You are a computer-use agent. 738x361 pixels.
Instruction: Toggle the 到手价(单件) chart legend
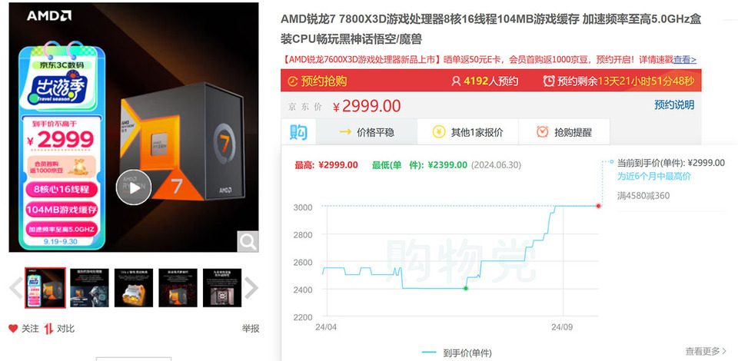(x=457, y=352)
